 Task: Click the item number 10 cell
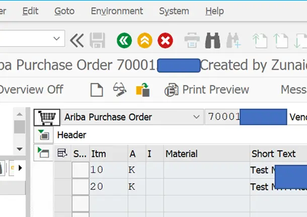click(109, 170)
